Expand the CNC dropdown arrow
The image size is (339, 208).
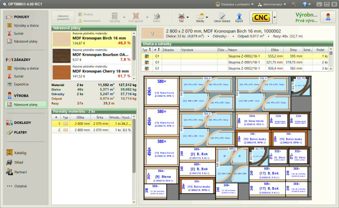click(x=275, y=17)
